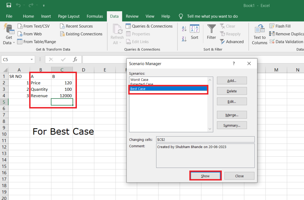Open Recent Sources
The image size is (304, 200).
(79, 26)
